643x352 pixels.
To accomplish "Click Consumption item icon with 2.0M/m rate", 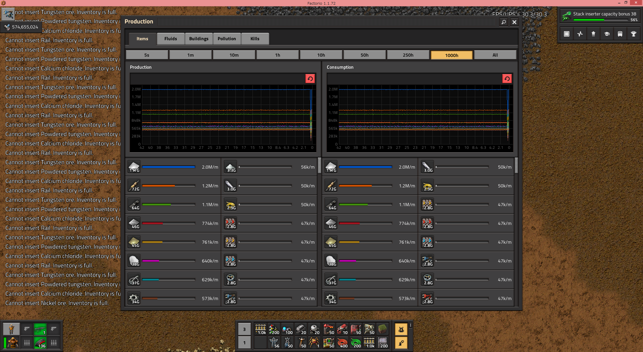I will [331, 167].
